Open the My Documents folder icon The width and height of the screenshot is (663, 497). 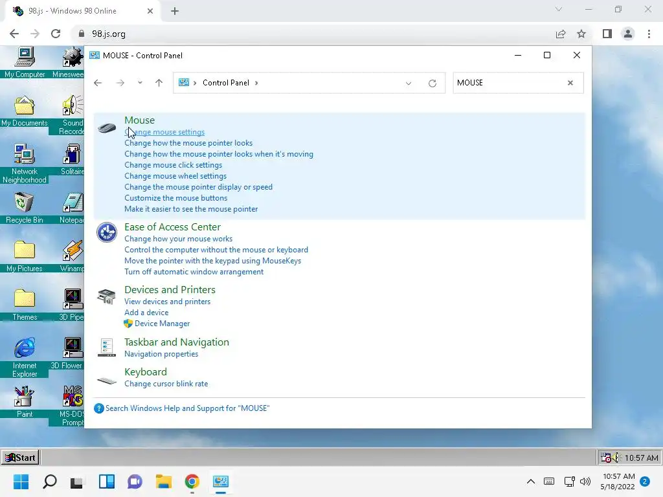click(25, 111)
